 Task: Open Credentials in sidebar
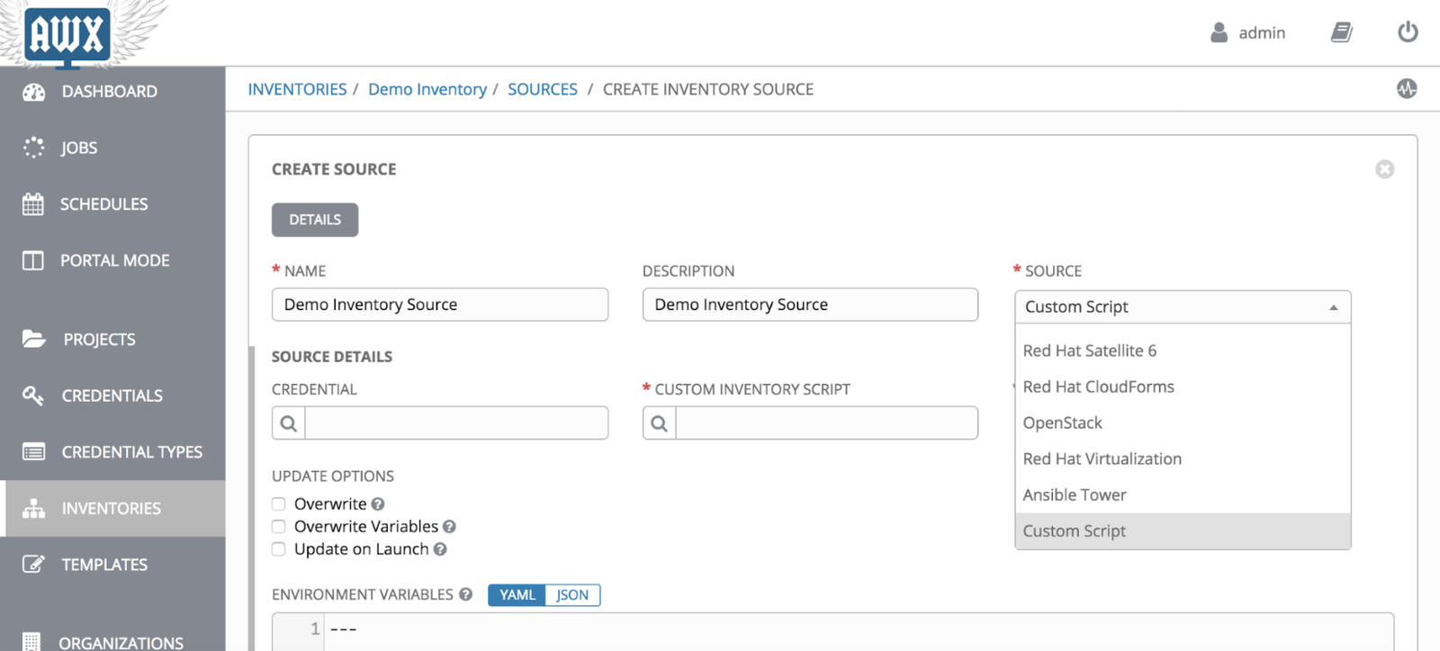tap(112, 396)
